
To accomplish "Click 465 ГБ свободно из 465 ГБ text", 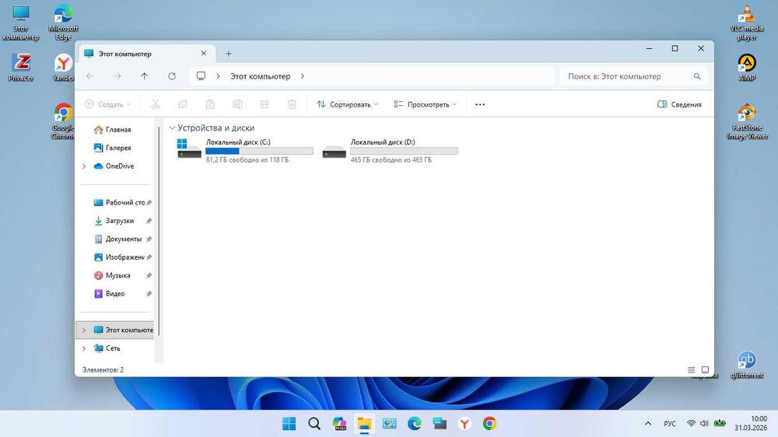I will tap(391, 159).
